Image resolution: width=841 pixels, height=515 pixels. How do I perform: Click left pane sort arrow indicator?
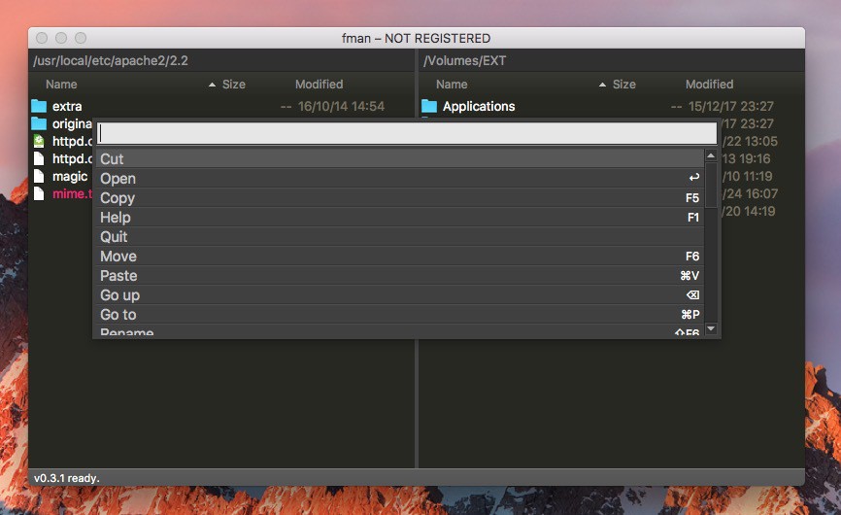click(x=212, y=85)
